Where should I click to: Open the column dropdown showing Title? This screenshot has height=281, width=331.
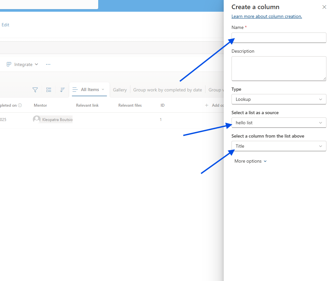[279, 146]
